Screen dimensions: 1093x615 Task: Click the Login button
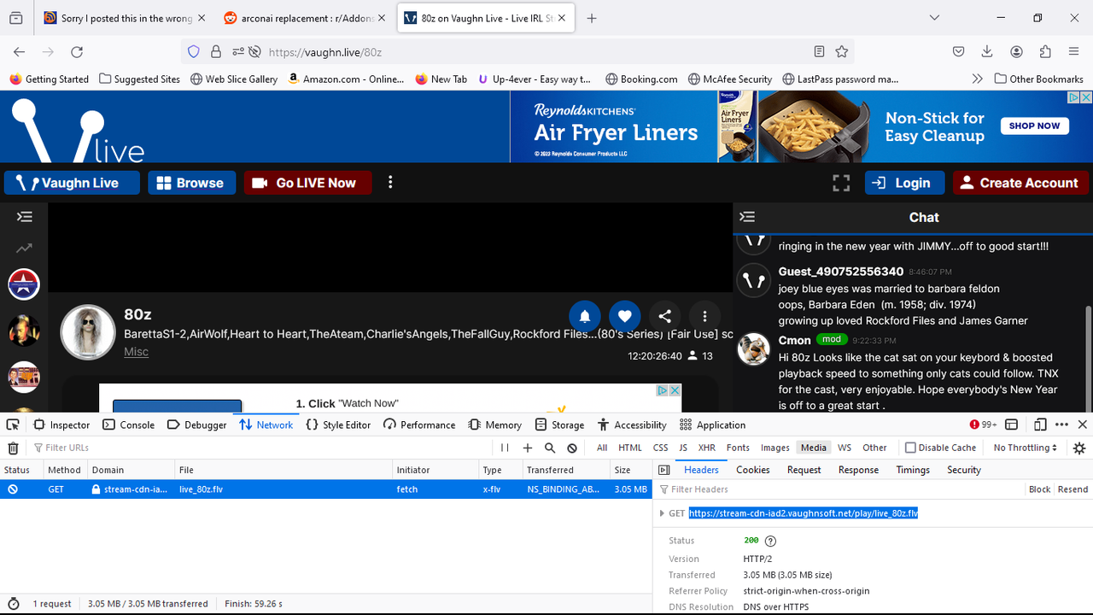[x=904, y=183]
